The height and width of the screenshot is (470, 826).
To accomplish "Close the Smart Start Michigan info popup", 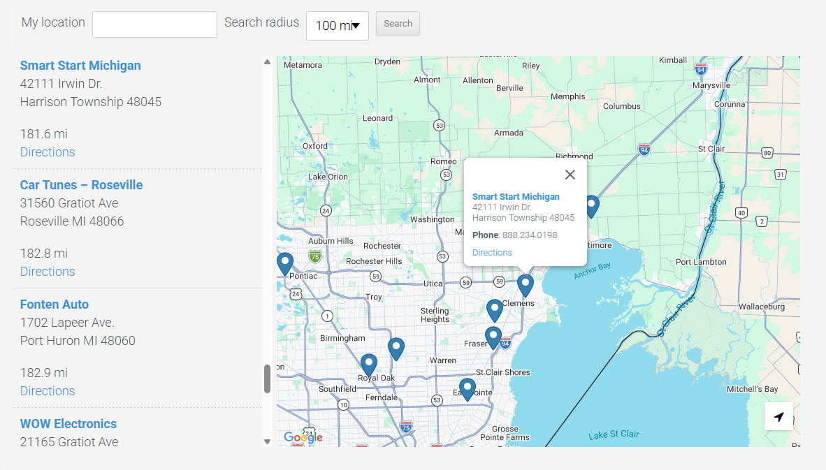I will (570, 175).
